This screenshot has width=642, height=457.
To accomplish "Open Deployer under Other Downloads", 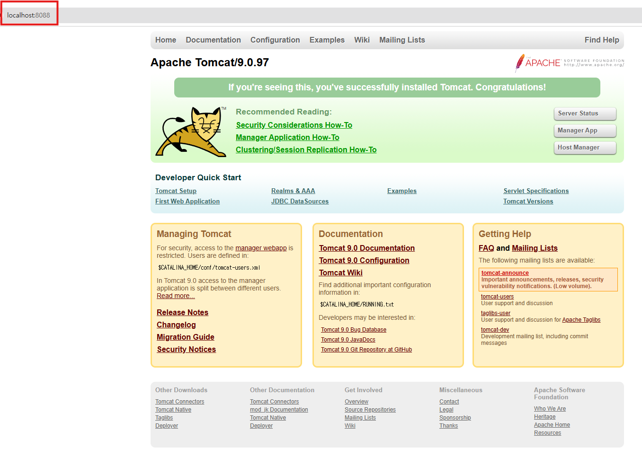I will [167, 426].
